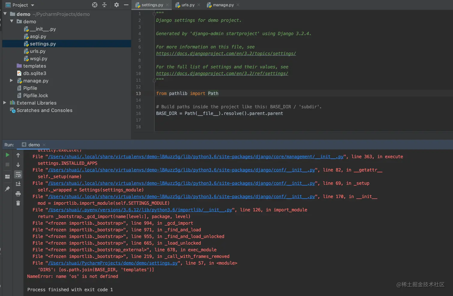Click the Stop process square icon
This screenshot has width=453, height=296.
[x=7, y=165]
